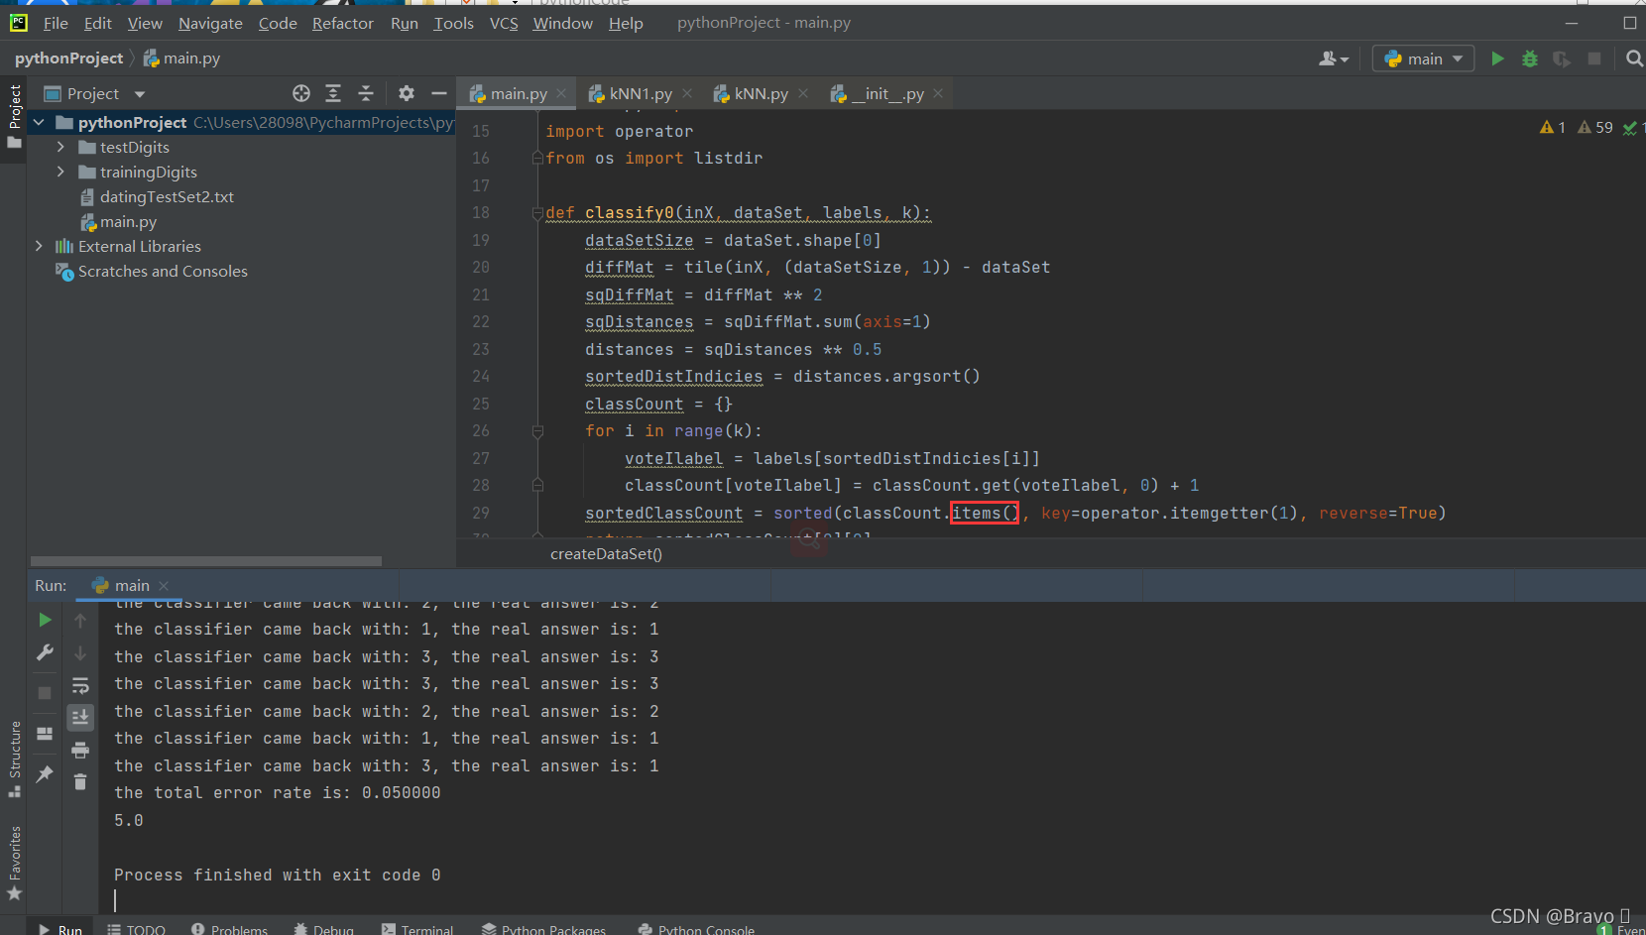This screenshot has width=1646, height=935.
Task: Open the Terminal tool window
Action: [417, 929]
